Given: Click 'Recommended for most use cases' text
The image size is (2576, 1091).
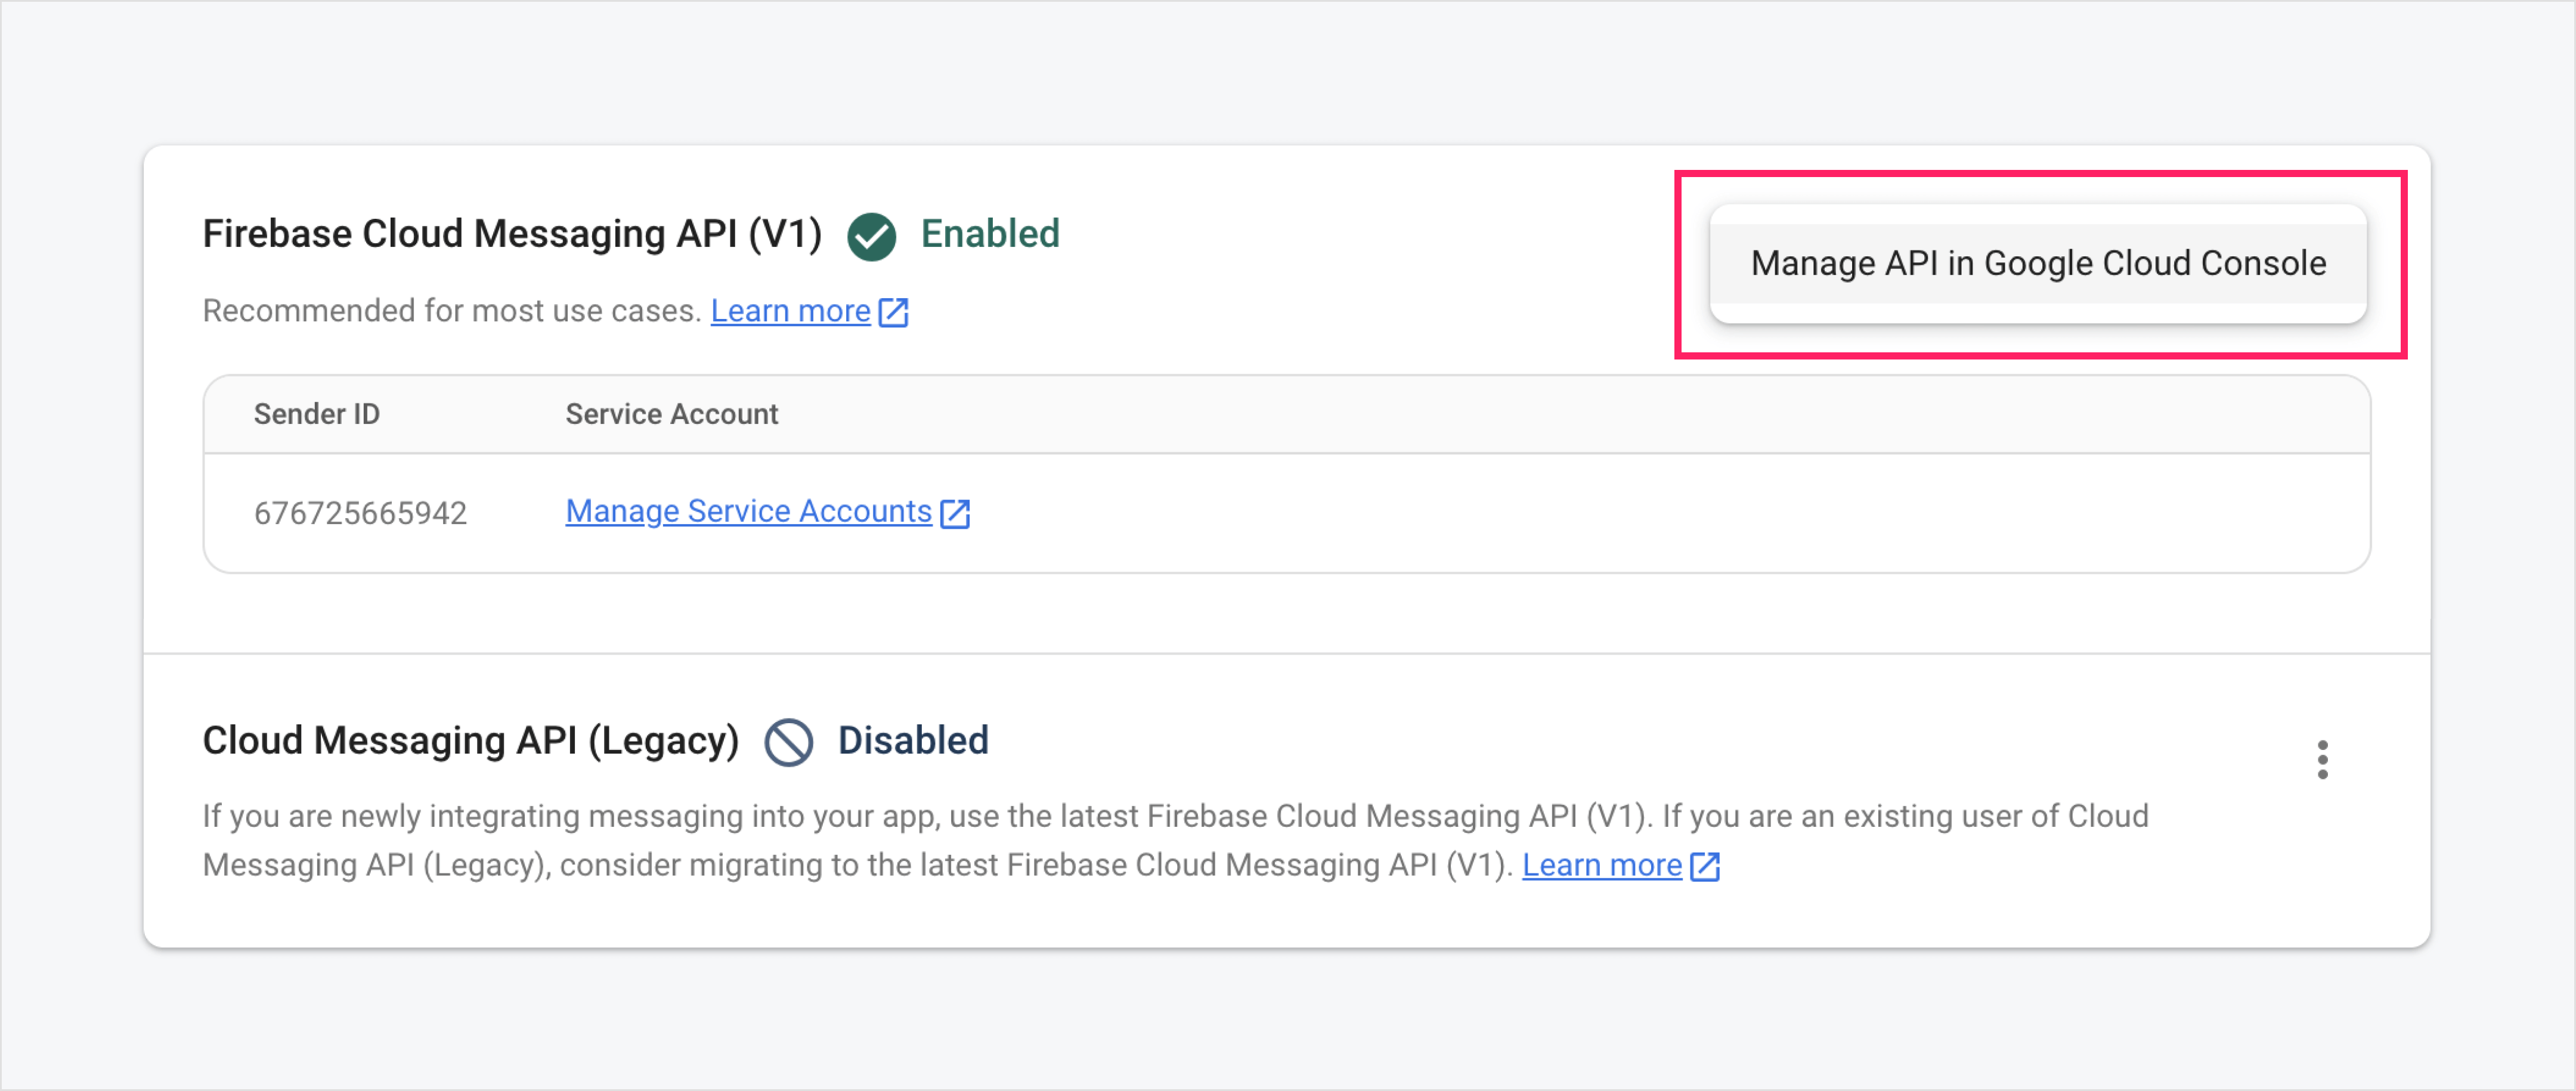Looking at the screenshot, I should point(451,311).
